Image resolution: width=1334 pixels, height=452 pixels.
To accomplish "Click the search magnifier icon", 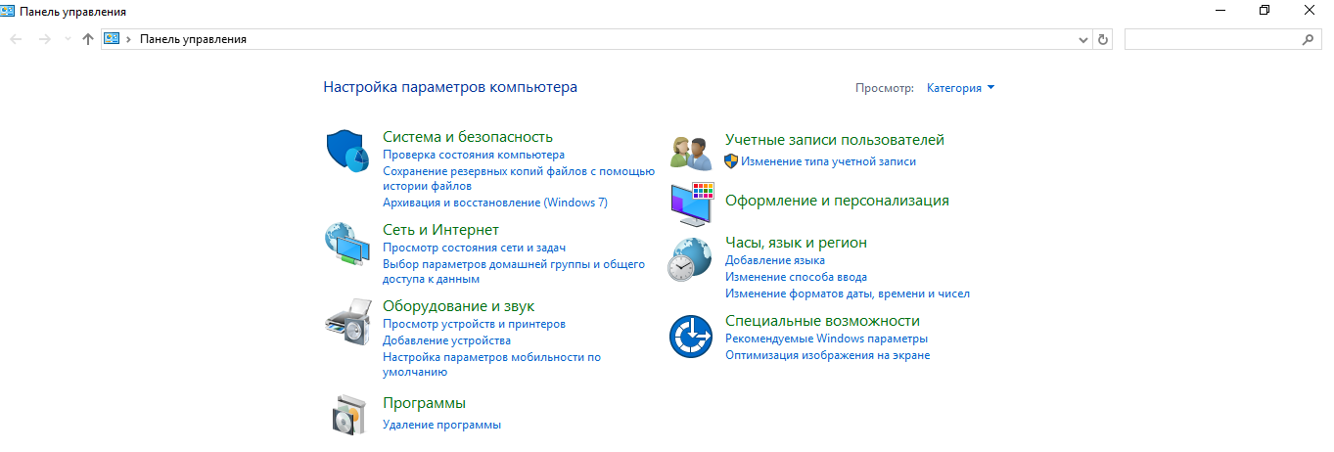I will point(1308,39).
